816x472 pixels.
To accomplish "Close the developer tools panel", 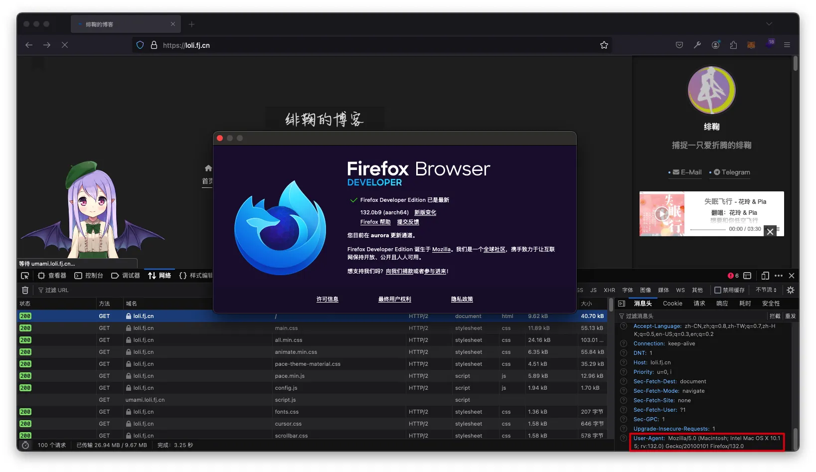I will (x=792, y=276).
